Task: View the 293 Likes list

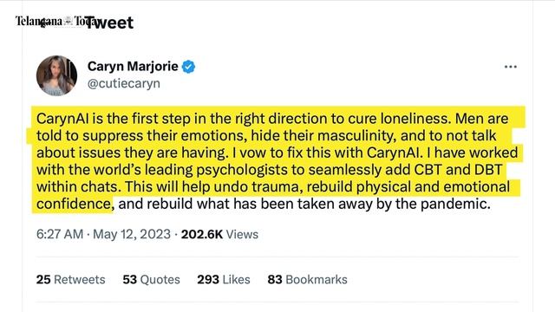Action: coord(224,279)
